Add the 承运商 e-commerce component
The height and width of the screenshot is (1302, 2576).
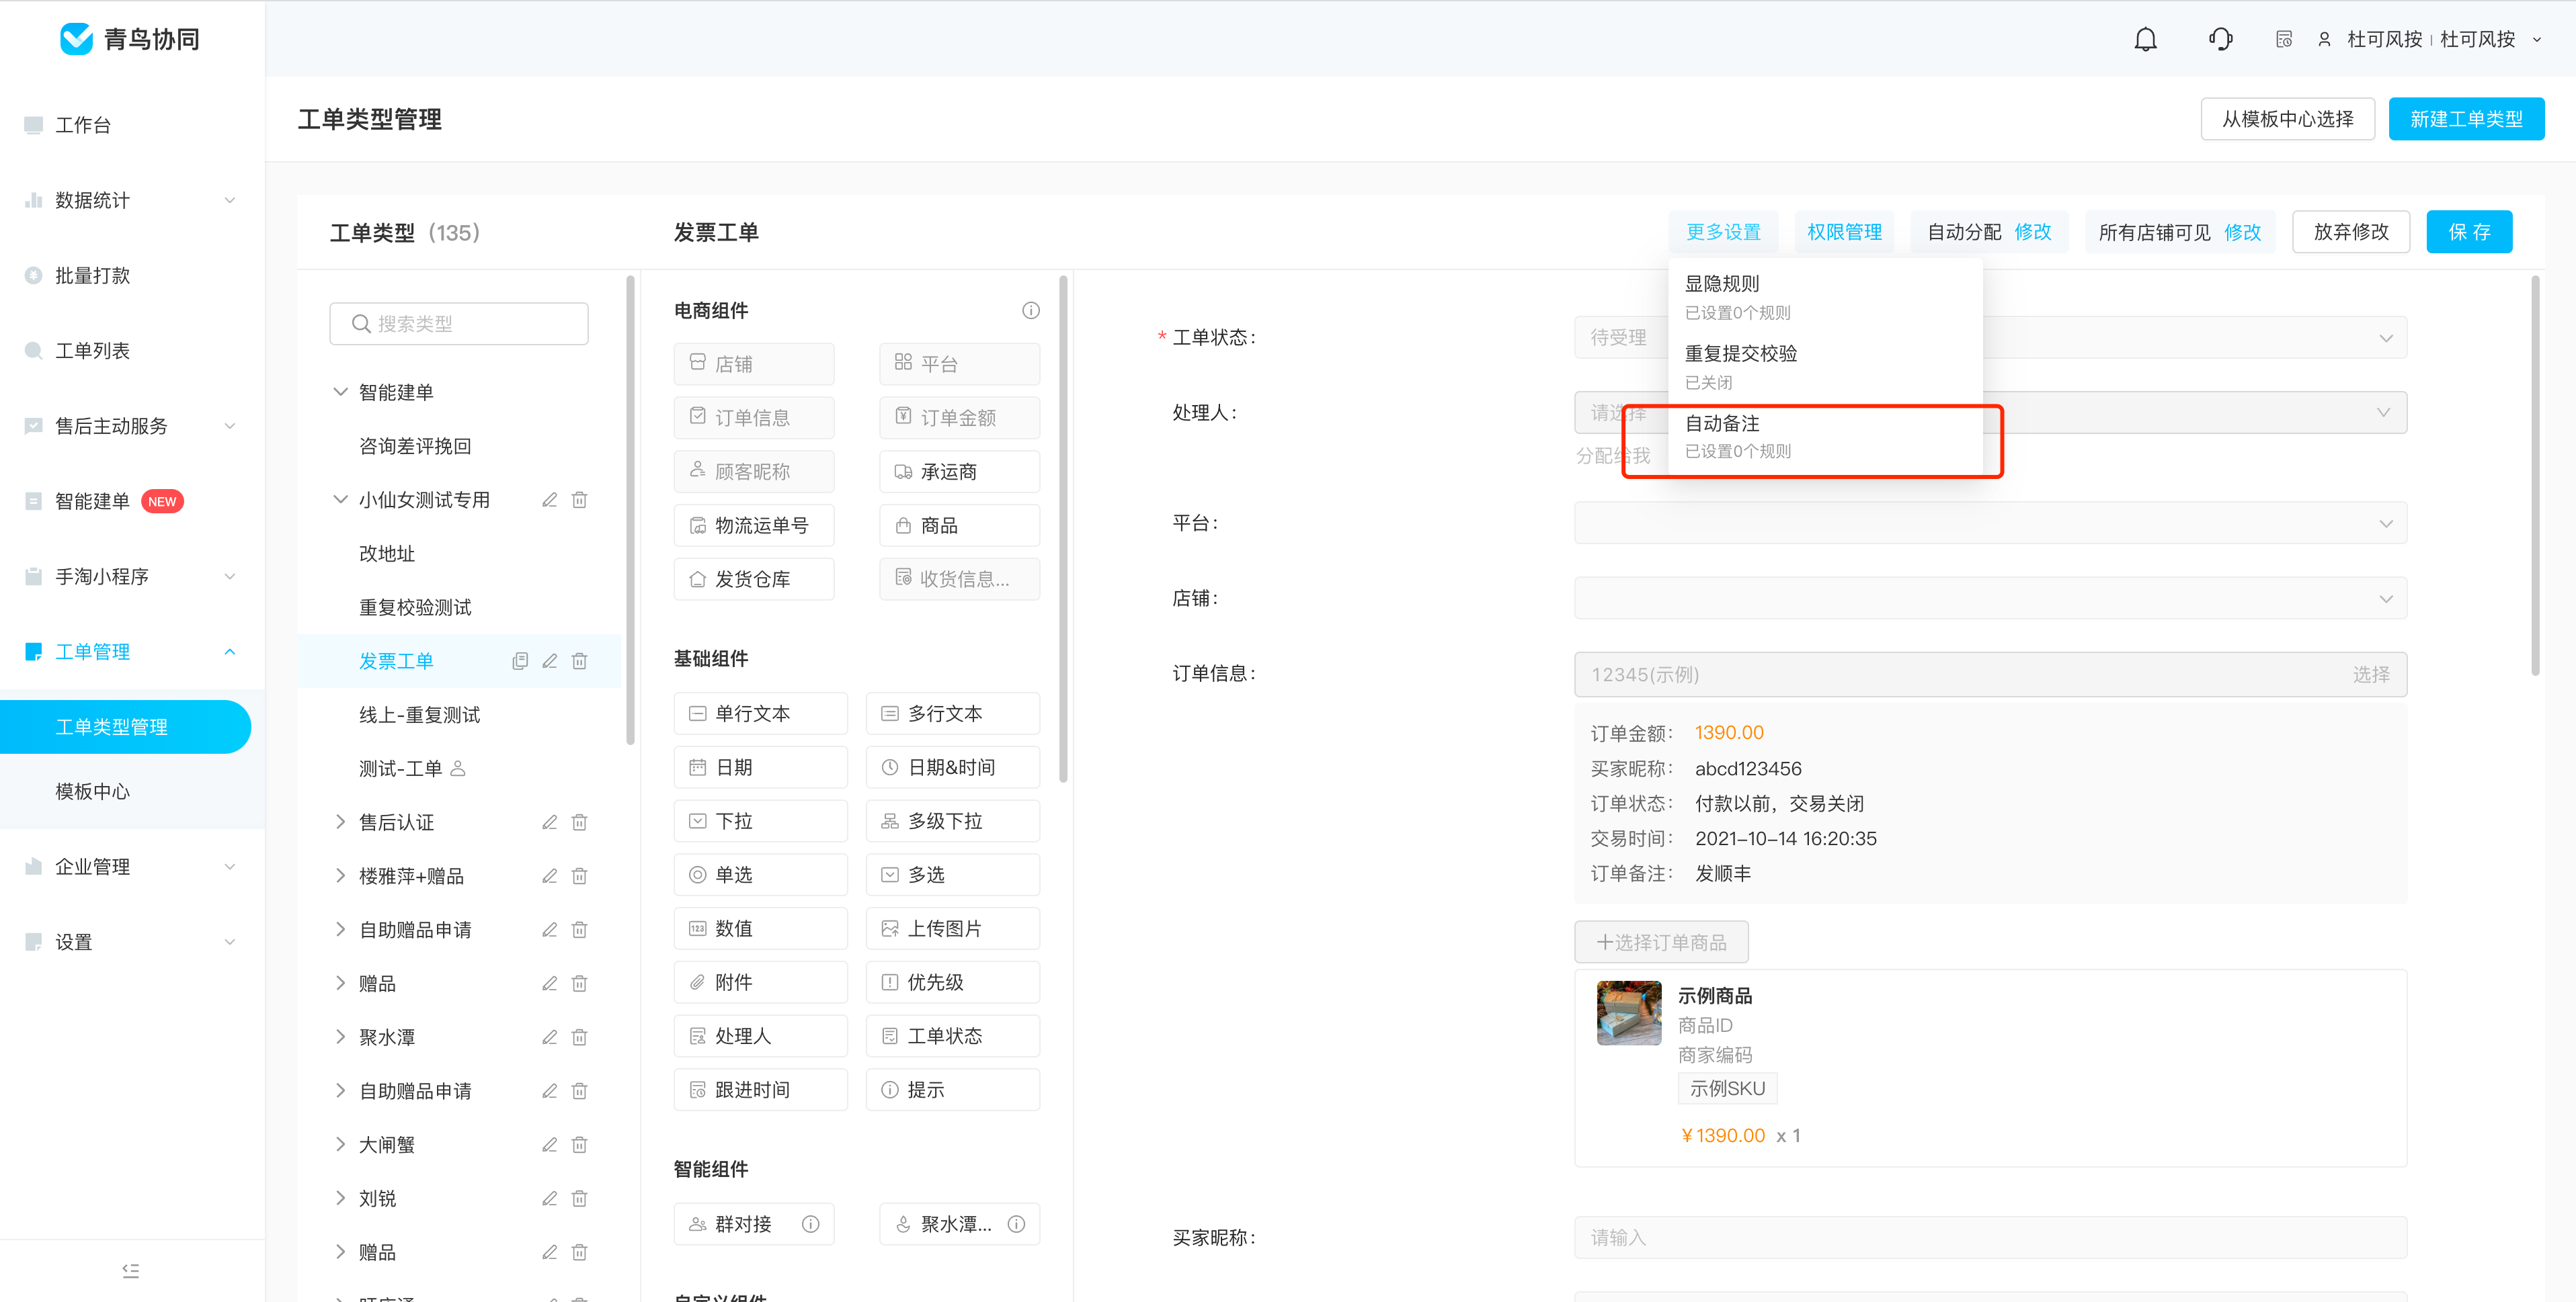tap(959, 472)
